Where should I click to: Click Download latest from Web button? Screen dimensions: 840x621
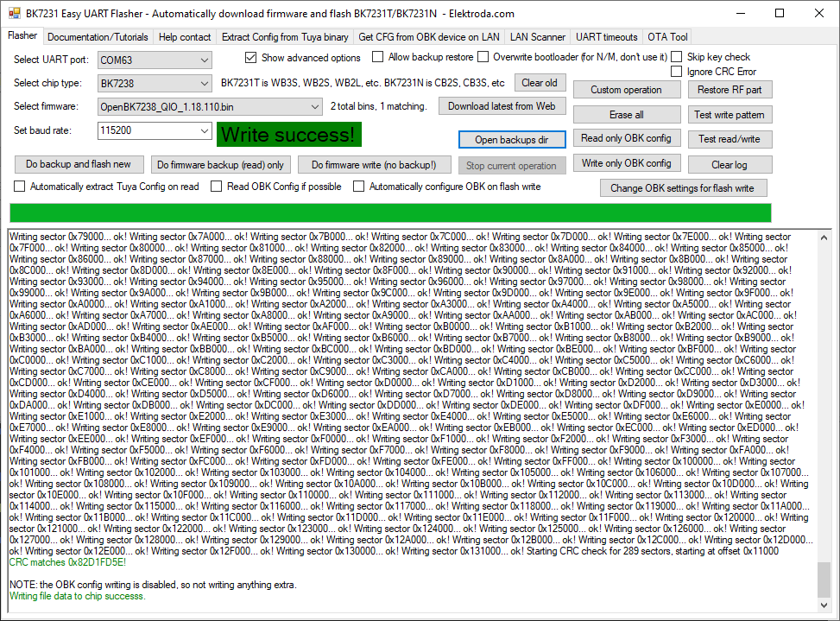(x=502, y=106)
